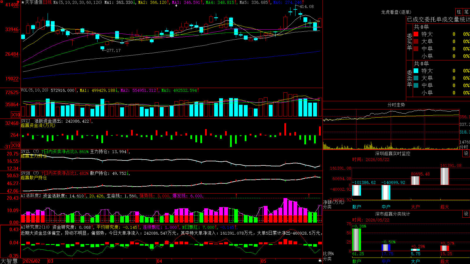
Task: Select the SVSH (7) indicator label
Action: tap(30, 173)
